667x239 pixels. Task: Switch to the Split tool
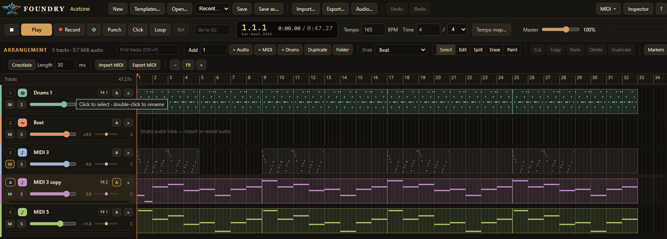click(478, 50)
